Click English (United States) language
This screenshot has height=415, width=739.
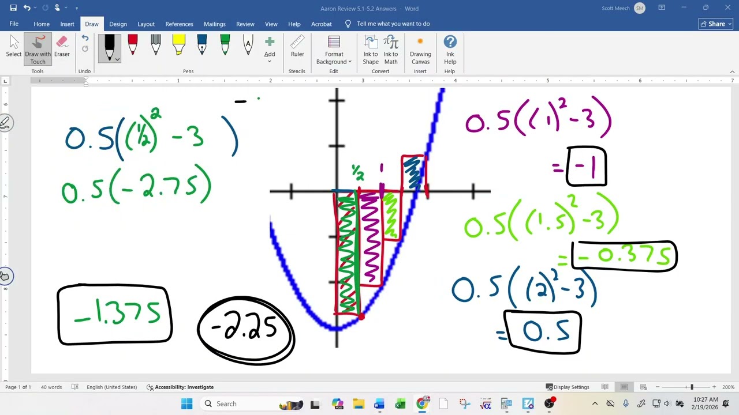[x=112, y=387]
